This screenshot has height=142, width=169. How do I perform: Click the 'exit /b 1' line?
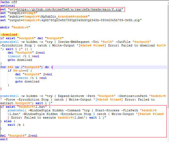16,125
